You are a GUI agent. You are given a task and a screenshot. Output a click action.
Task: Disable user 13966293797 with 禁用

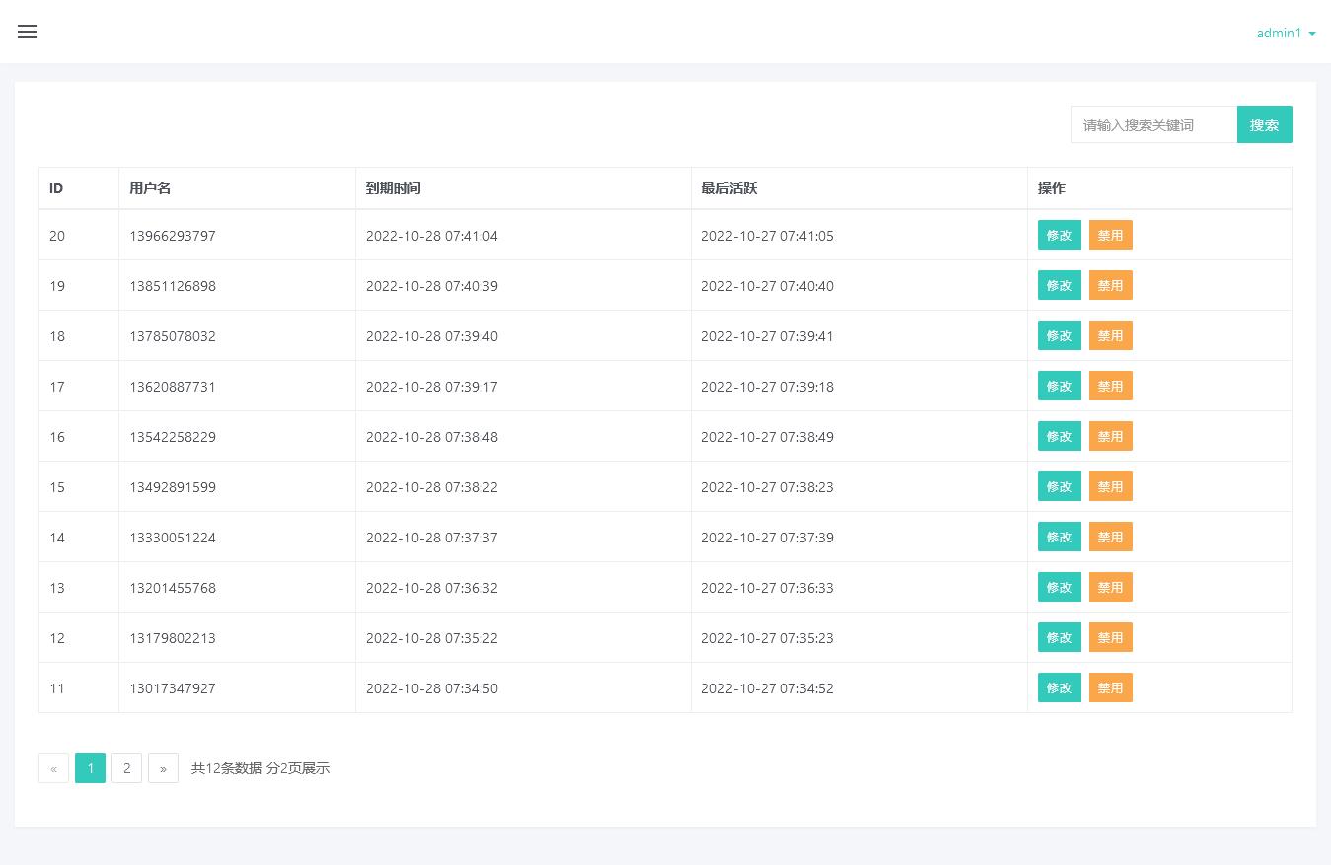click(x=1110, y=235)
